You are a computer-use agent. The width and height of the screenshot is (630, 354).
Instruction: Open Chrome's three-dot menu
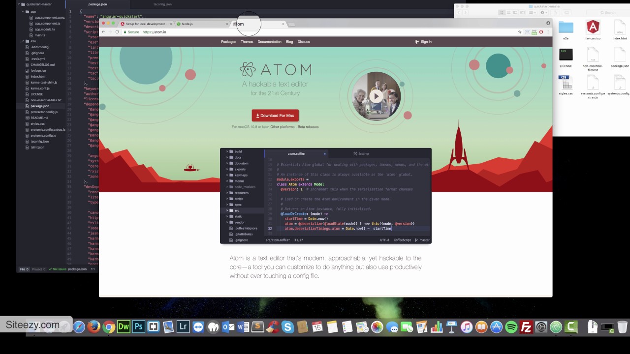coord(548,32)
